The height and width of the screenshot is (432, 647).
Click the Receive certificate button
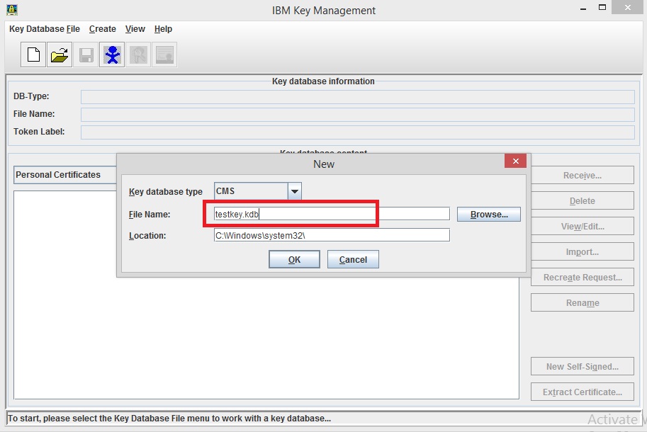(582, 175)
